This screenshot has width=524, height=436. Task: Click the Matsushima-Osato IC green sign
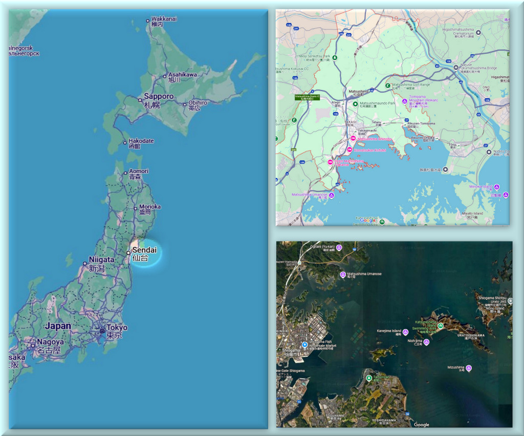click(307, 96)
